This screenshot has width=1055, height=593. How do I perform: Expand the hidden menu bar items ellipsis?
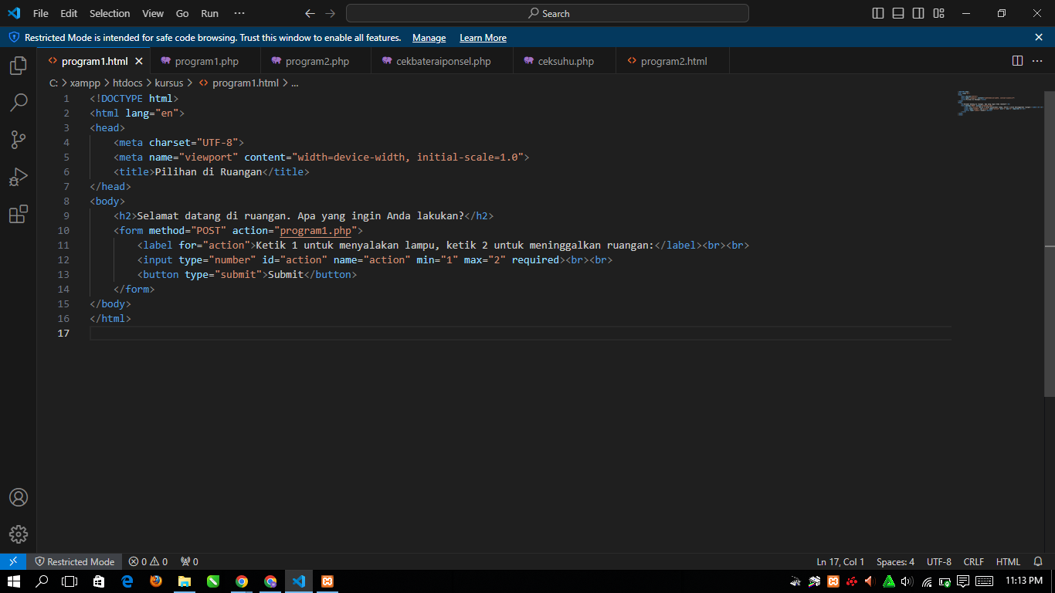point(239,13)
